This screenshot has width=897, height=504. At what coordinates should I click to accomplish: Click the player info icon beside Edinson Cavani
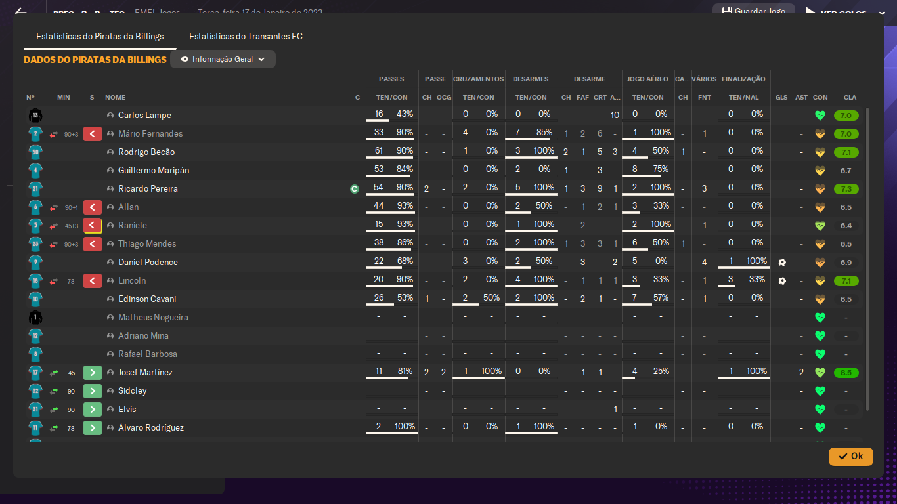[x=110, y=299]
